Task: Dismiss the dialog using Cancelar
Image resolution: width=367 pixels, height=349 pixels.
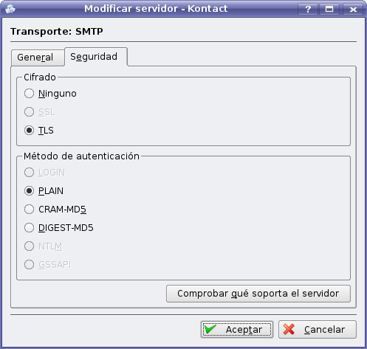Action: [318, 329]
